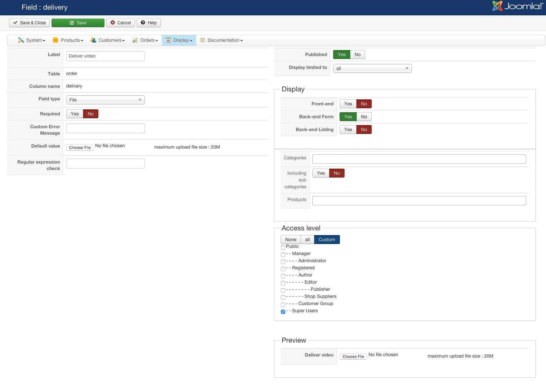Viewport: 546px width, 384px height.
Task: Open the Display menu
Action: 179,40
